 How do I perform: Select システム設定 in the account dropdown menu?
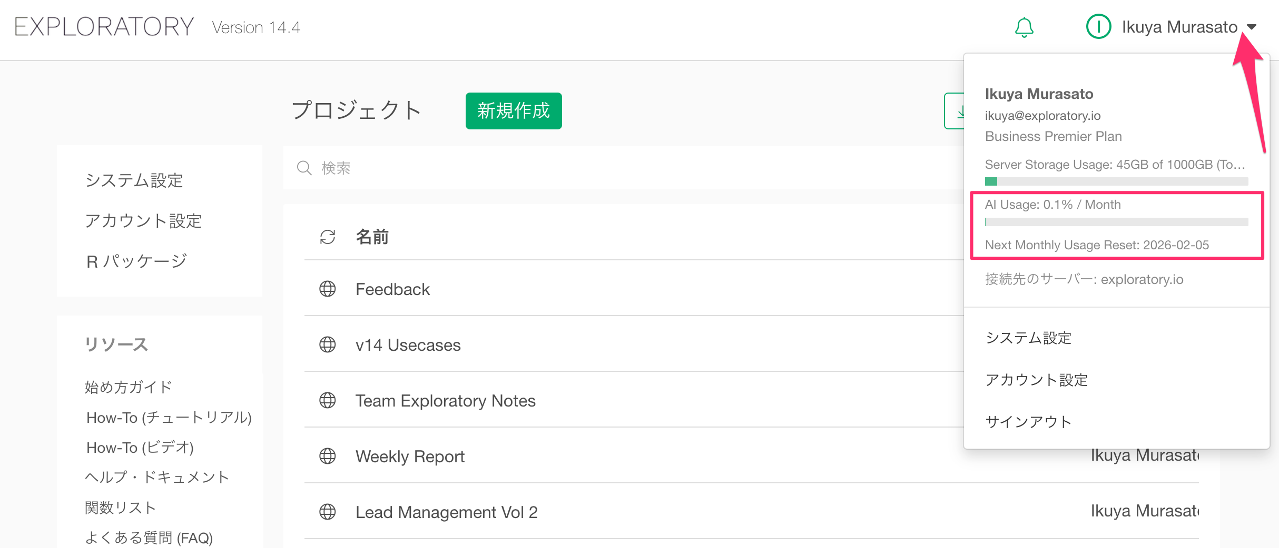point(1028,338)
